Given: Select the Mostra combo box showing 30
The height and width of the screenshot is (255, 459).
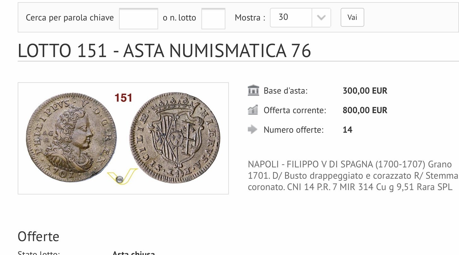Looking at the screenshot, I should pyautogui.click(x=301, y=18).
